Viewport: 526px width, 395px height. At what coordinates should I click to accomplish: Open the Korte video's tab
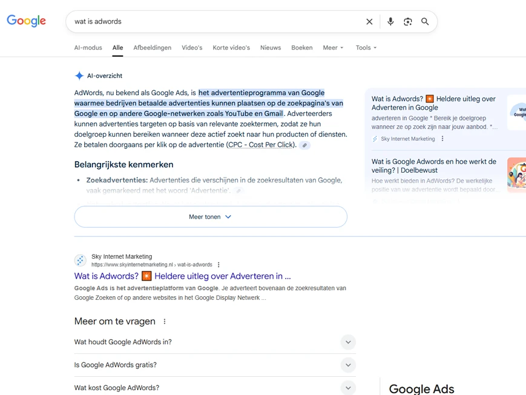tap(231, 48)
